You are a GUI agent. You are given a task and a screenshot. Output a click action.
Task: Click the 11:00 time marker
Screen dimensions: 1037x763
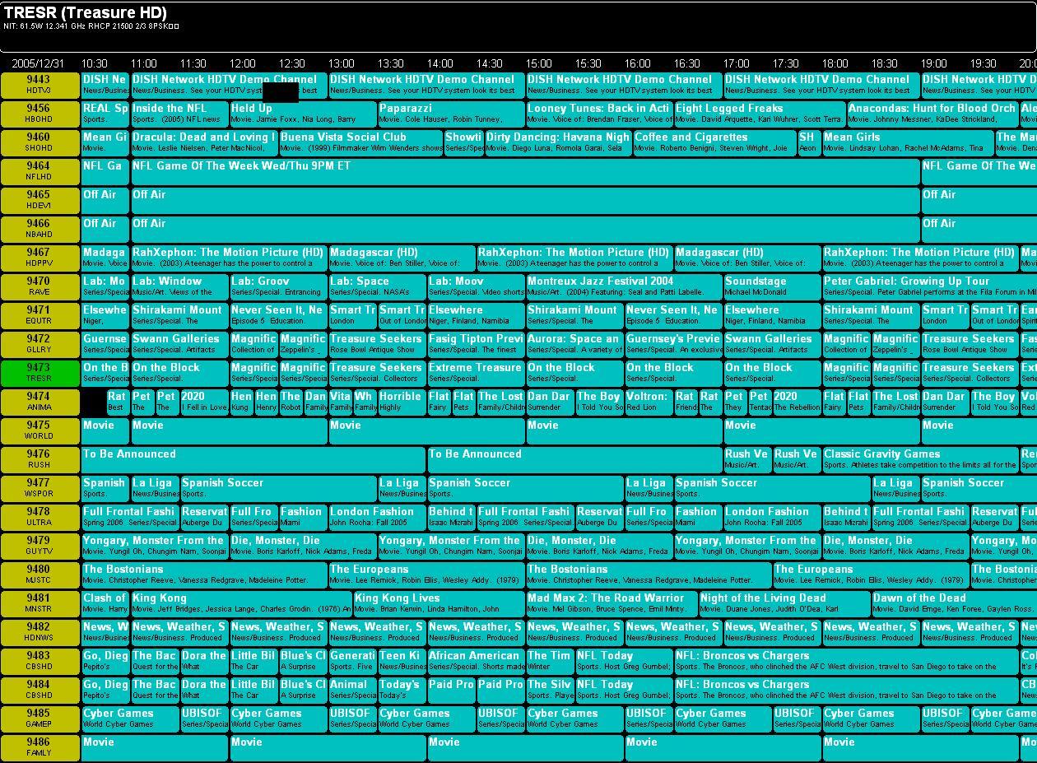(144, 63)
